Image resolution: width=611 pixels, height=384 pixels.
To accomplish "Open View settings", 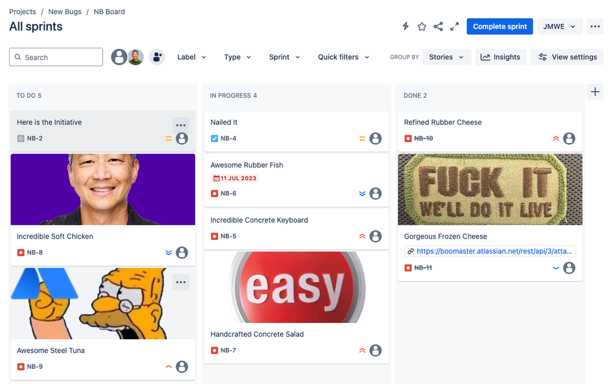I will click(567, 57).
